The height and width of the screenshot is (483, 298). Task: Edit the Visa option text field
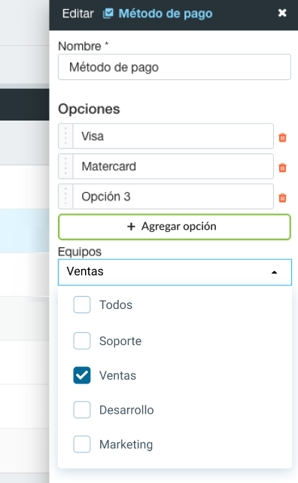tap(173, 136)
